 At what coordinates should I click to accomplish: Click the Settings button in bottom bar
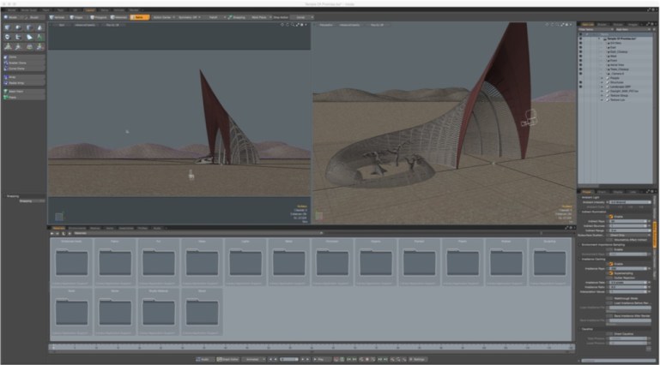click(418, 360)
